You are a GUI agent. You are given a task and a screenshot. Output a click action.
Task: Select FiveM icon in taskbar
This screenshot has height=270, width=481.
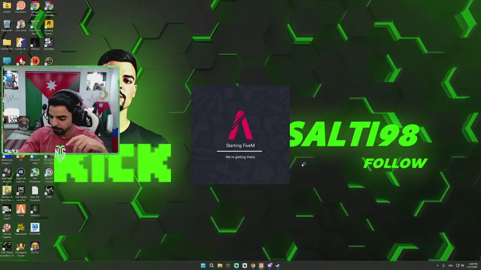click(x=261, y=265)
